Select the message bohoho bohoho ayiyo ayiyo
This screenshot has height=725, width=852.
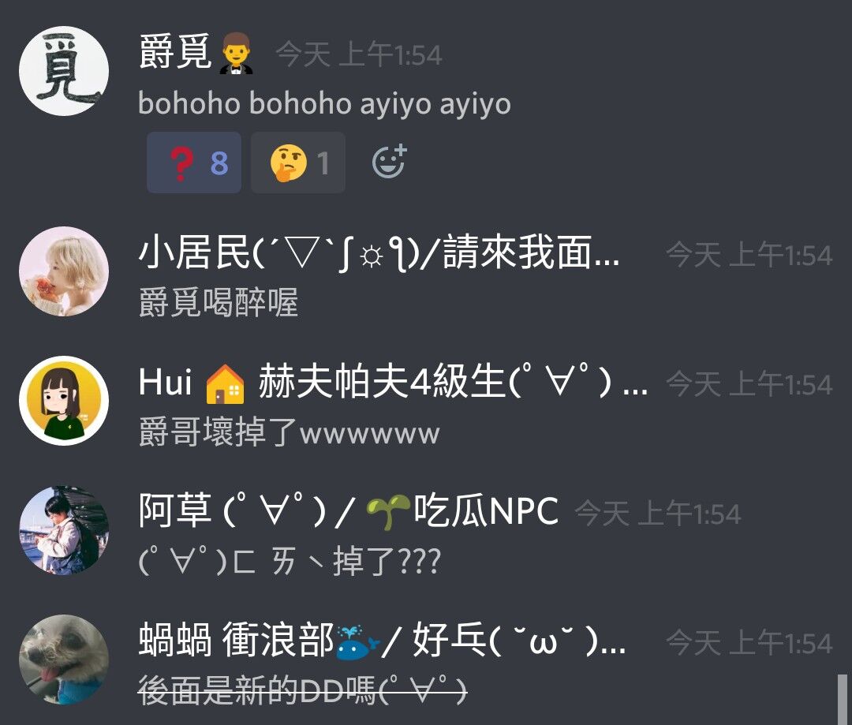[x=324, y=103]
